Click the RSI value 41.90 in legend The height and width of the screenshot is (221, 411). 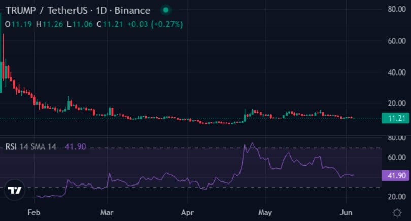click(x=75, y=146)
